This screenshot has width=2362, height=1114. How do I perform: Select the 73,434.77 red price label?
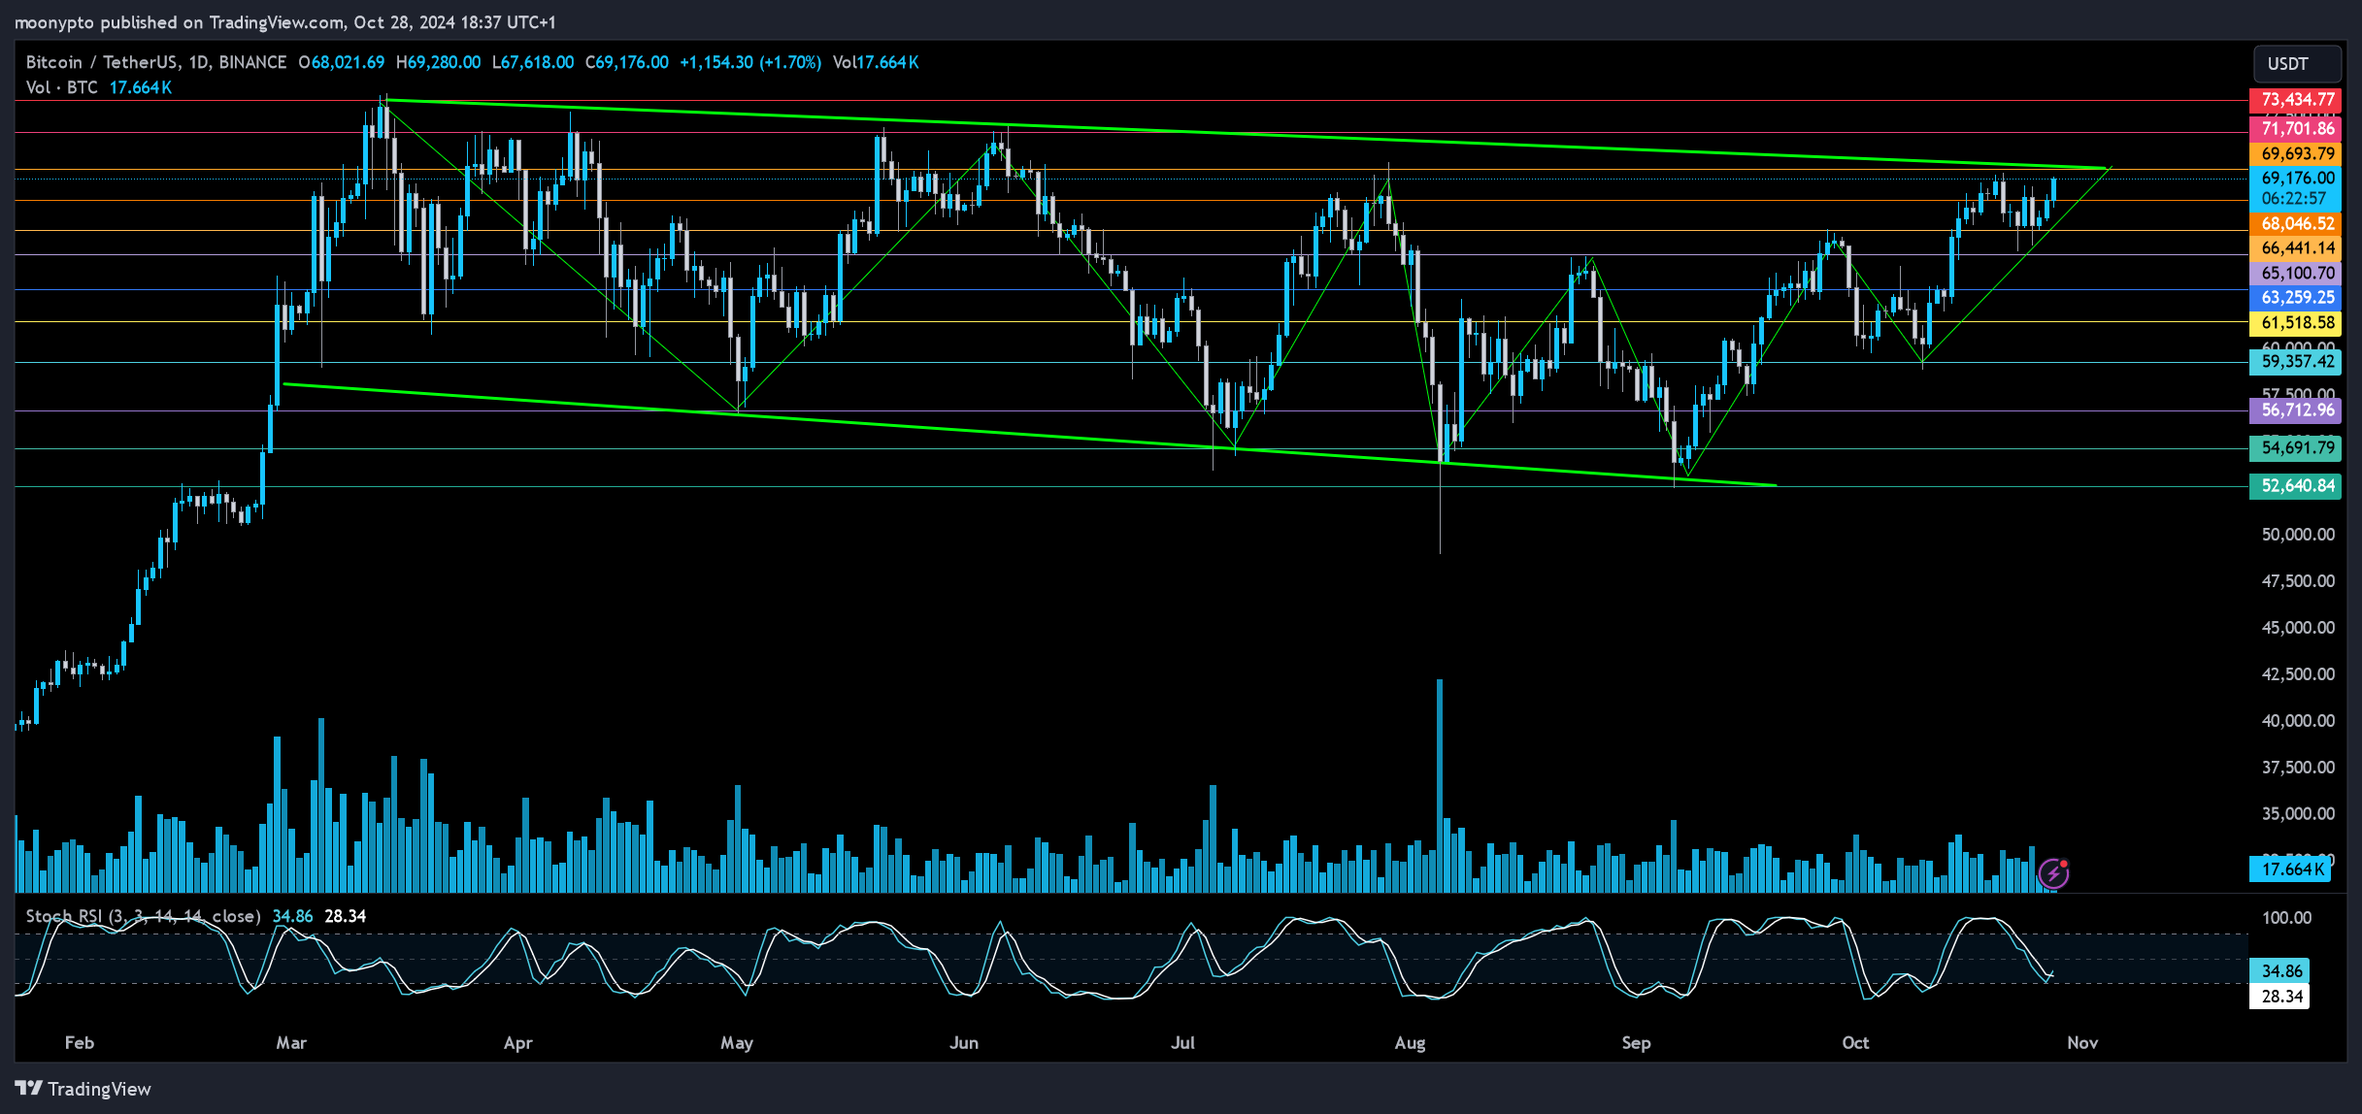click(2296, 100)
